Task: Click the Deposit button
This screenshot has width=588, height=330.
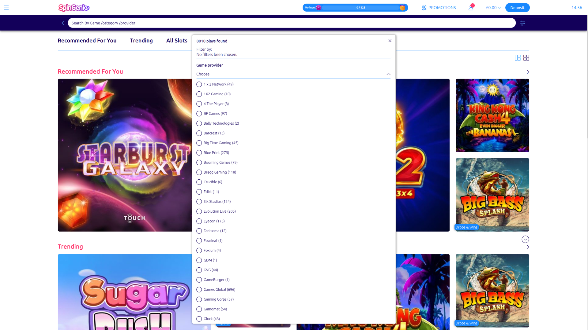Action: tap(517, 8)
